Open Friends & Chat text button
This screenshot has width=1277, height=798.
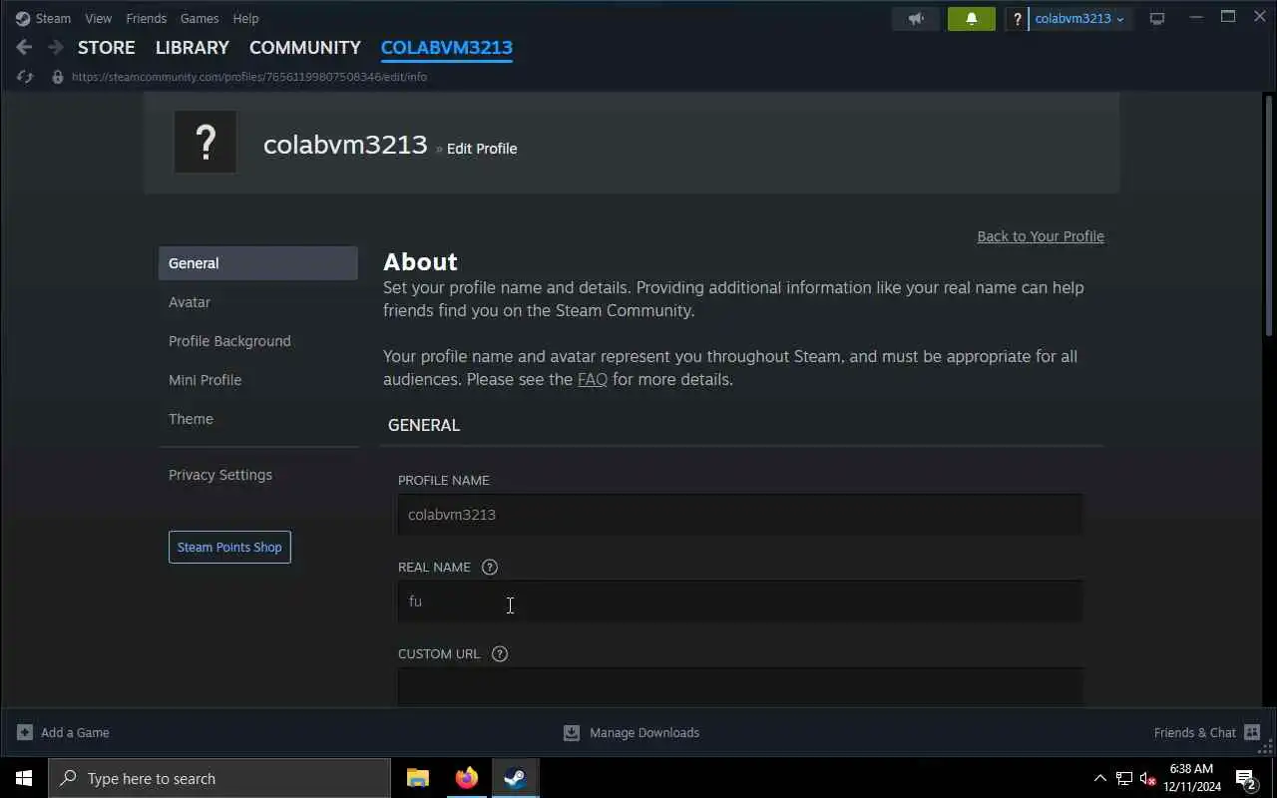pos(1195,732)
